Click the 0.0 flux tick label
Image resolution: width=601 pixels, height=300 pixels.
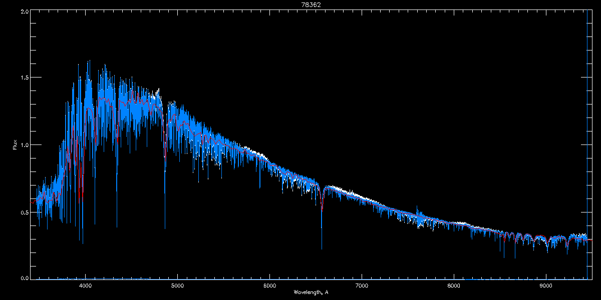[25, 277]
